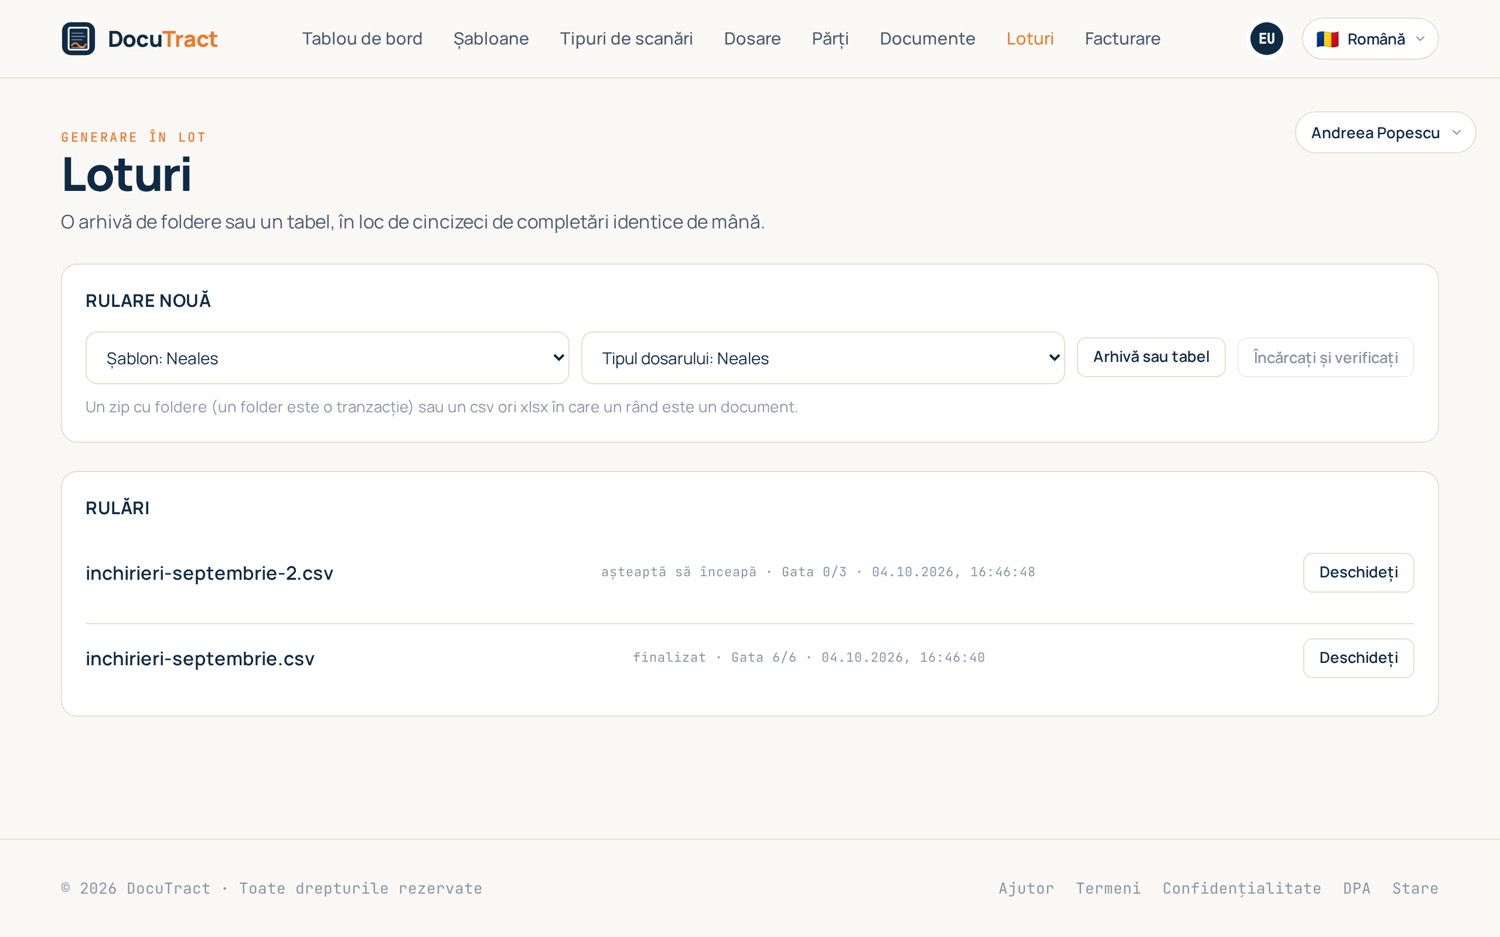Open Confidențialitate in the footer
This screenshot has width=1500, height=937.
1242,888
